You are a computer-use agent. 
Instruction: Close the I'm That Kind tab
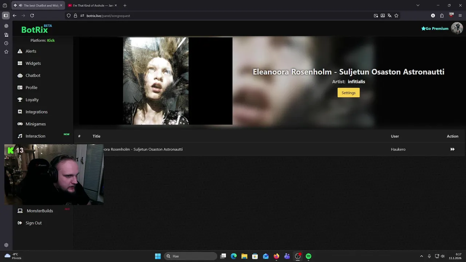(x=115, y=5)
